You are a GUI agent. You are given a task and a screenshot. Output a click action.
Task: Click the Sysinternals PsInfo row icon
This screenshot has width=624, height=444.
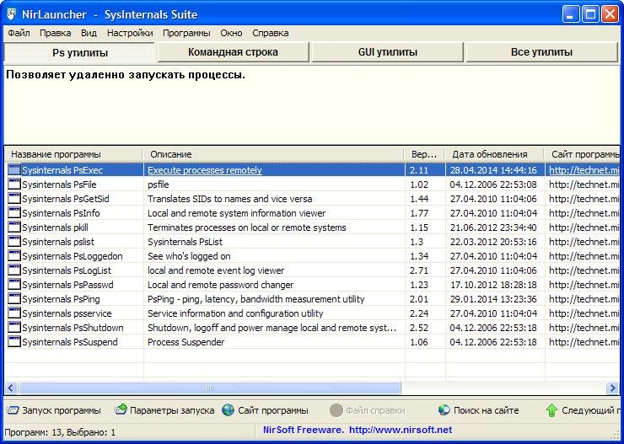click(x=14, y=213)
